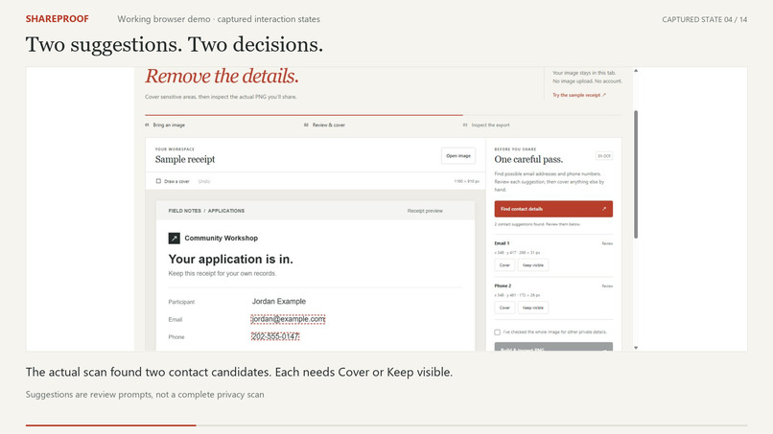
Task: Select the Bring an image step
Action: [165, 126]
